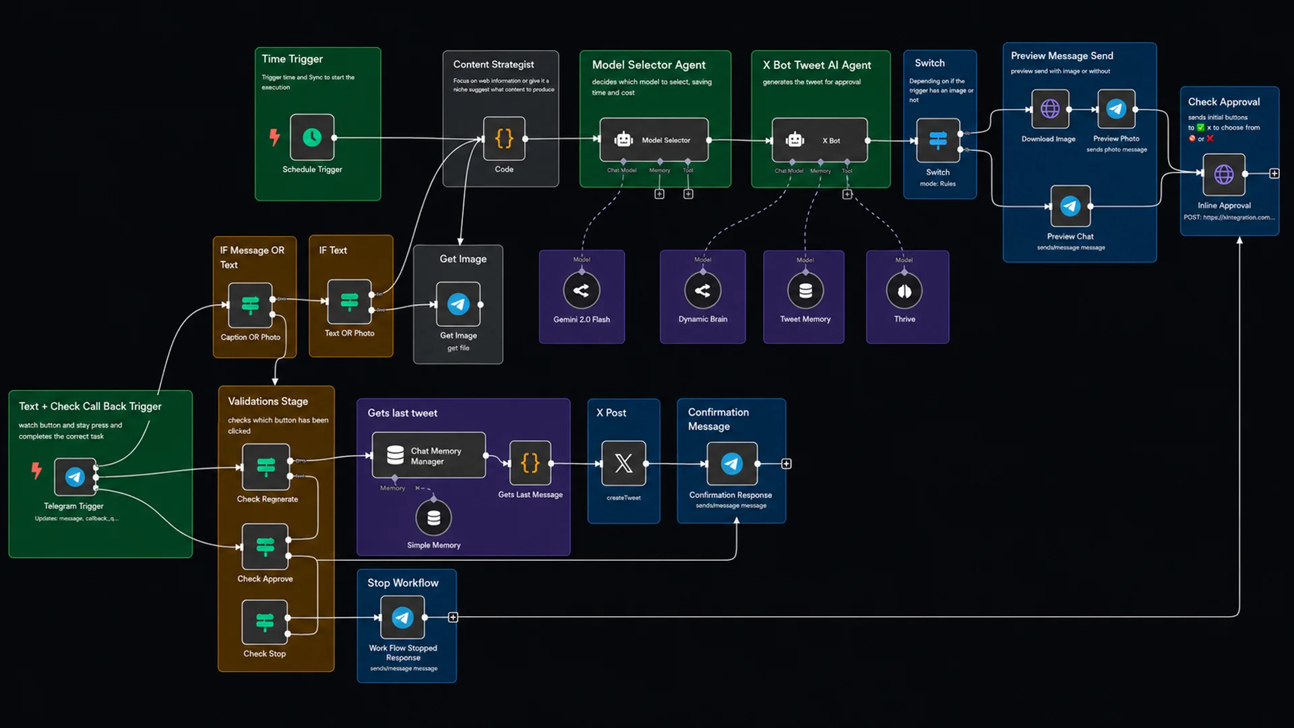Select the Check Approve IF node
Screen dimensions: 1294x728
point(266,547)
